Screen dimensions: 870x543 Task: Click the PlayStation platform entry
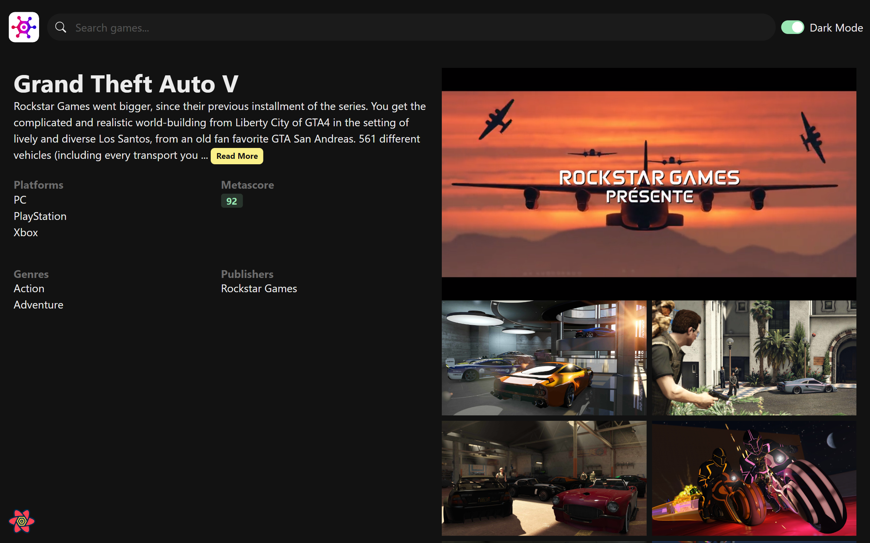[40, 216]
